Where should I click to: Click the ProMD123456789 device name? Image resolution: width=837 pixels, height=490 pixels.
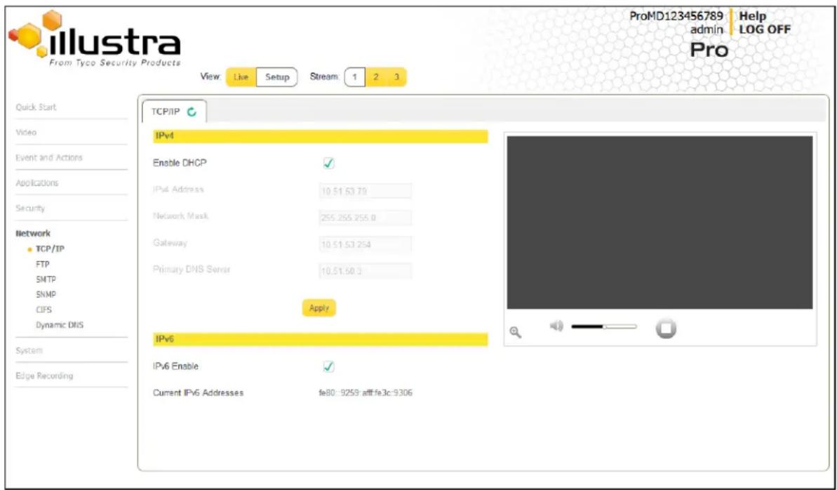(676, 16)
